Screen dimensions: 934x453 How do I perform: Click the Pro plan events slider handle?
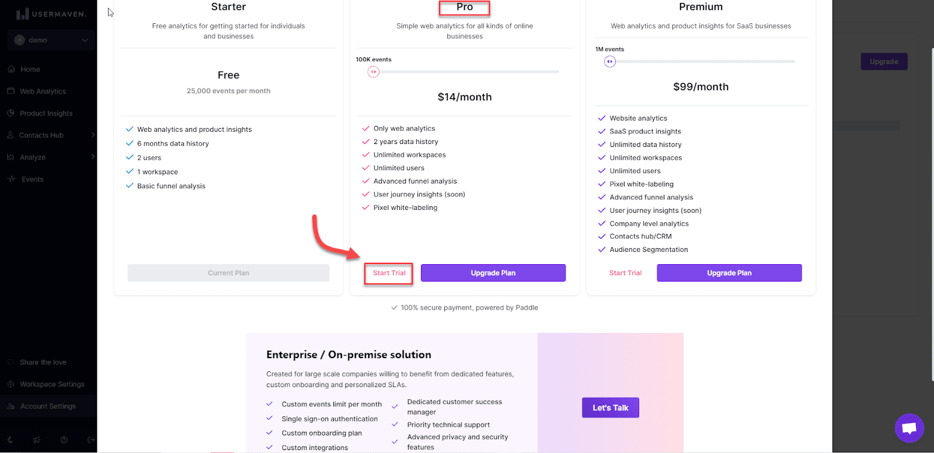[374, 72]
